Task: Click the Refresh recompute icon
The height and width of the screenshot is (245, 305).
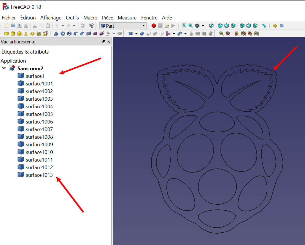Action: [x=83, y=26]
